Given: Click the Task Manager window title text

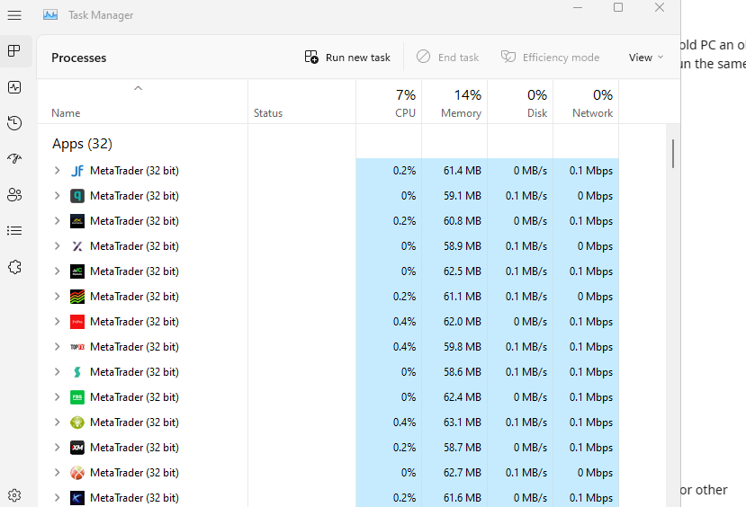Looking at the screenshot, I should (101, 15).
